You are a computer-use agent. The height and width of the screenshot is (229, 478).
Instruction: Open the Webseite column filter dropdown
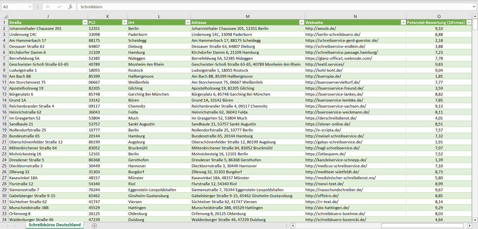coord(403,22)
